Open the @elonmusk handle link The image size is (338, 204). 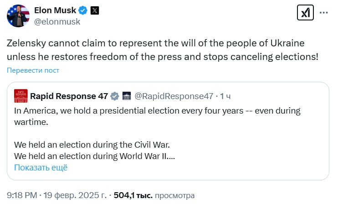coord(57,21)
